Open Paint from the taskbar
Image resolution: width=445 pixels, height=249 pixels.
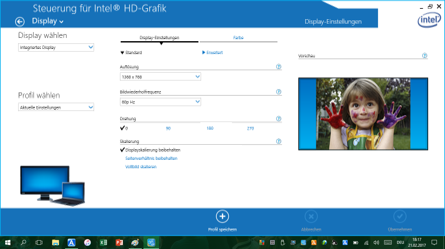point(135,243)
